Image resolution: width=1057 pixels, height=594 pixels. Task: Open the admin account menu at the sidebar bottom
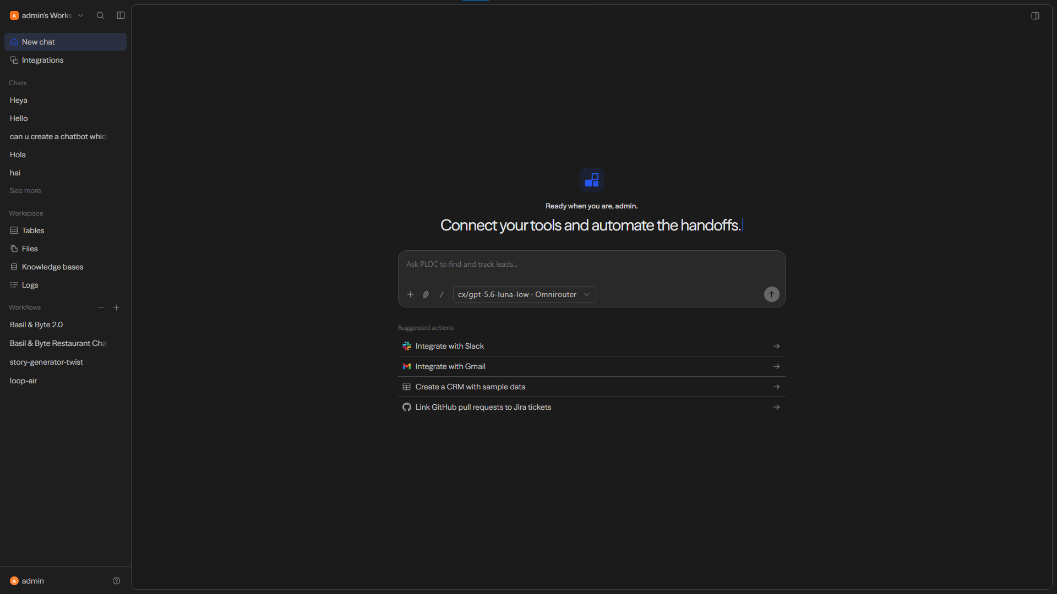click(28, 581)
